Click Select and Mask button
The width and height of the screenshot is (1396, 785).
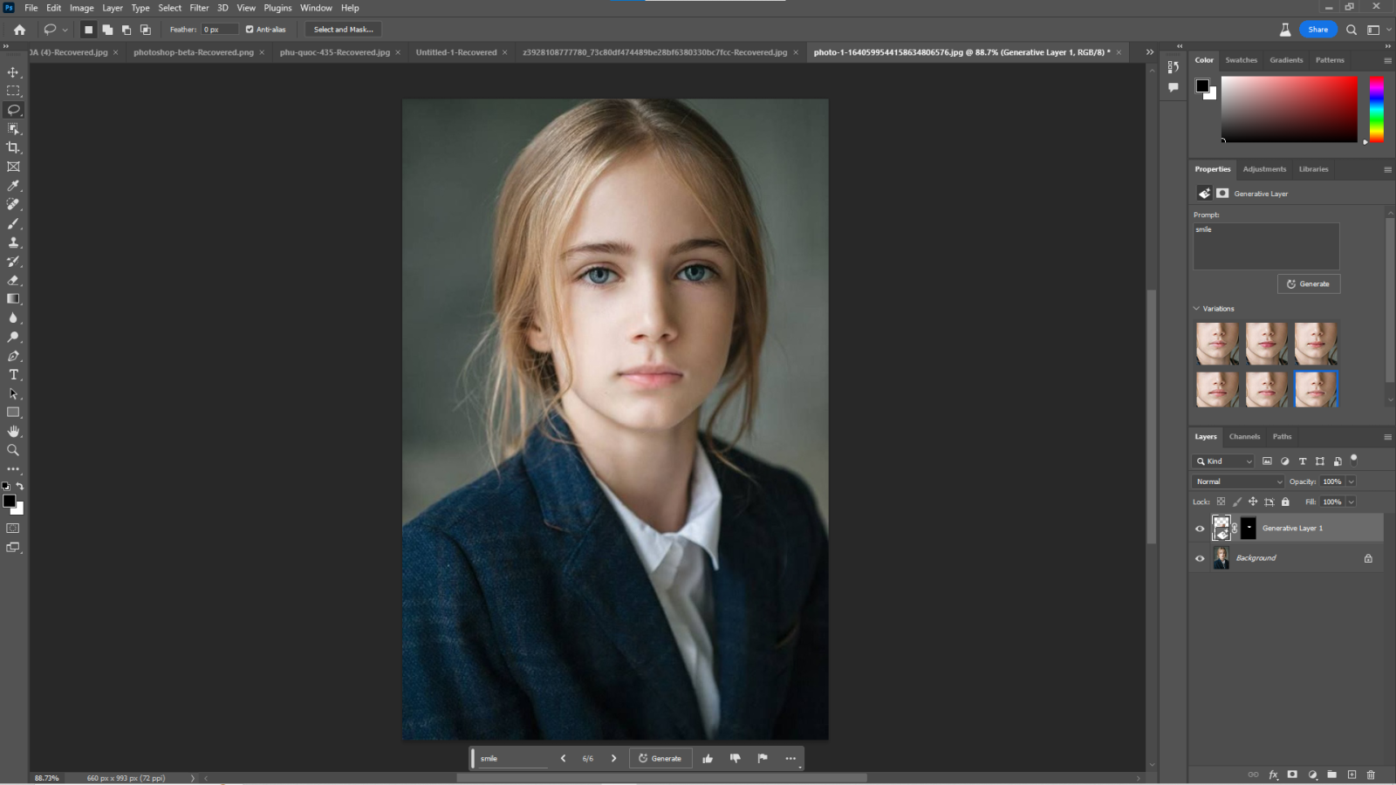[343, 30]
